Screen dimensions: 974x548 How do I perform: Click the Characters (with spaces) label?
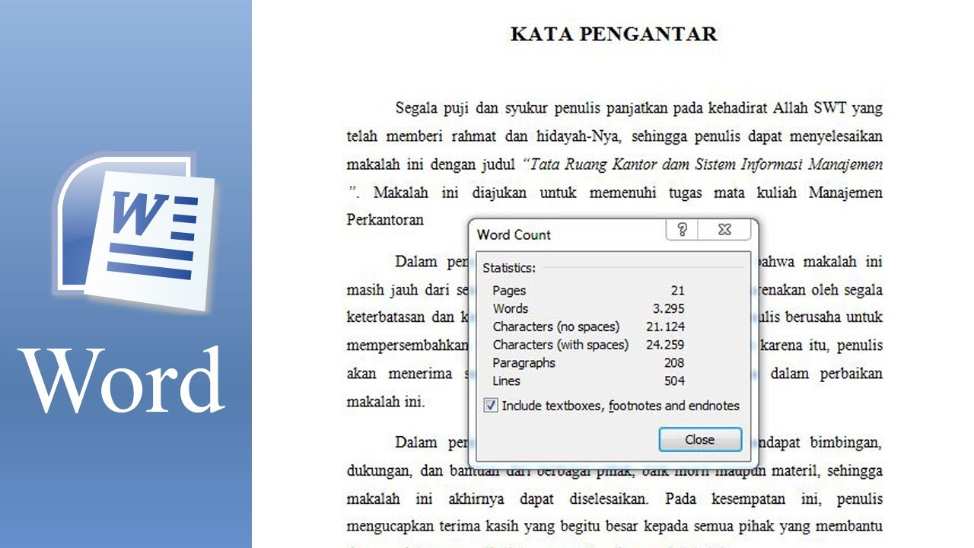pyautogui.click(x=561, y=345)
